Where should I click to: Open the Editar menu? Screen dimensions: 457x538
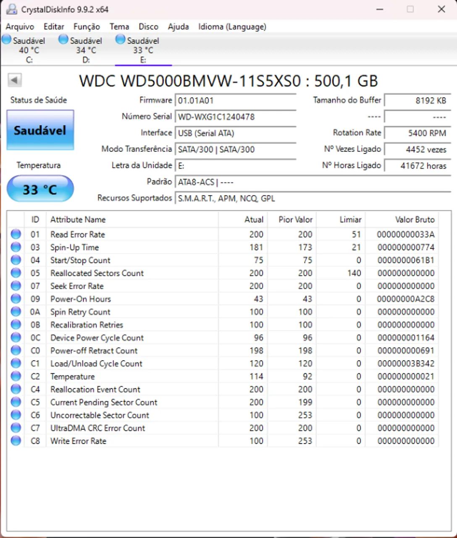click(54, 26)
